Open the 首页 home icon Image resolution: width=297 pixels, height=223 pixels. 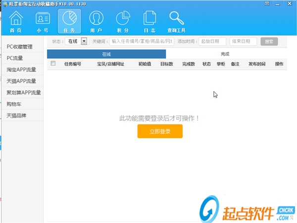coord(16,22)
